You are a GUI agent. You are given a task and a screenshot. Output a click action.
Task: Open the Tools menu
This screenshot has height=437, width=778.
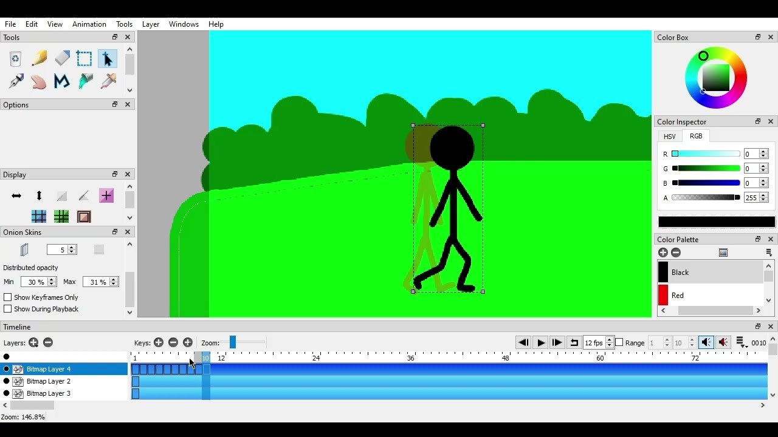point(124,24)
